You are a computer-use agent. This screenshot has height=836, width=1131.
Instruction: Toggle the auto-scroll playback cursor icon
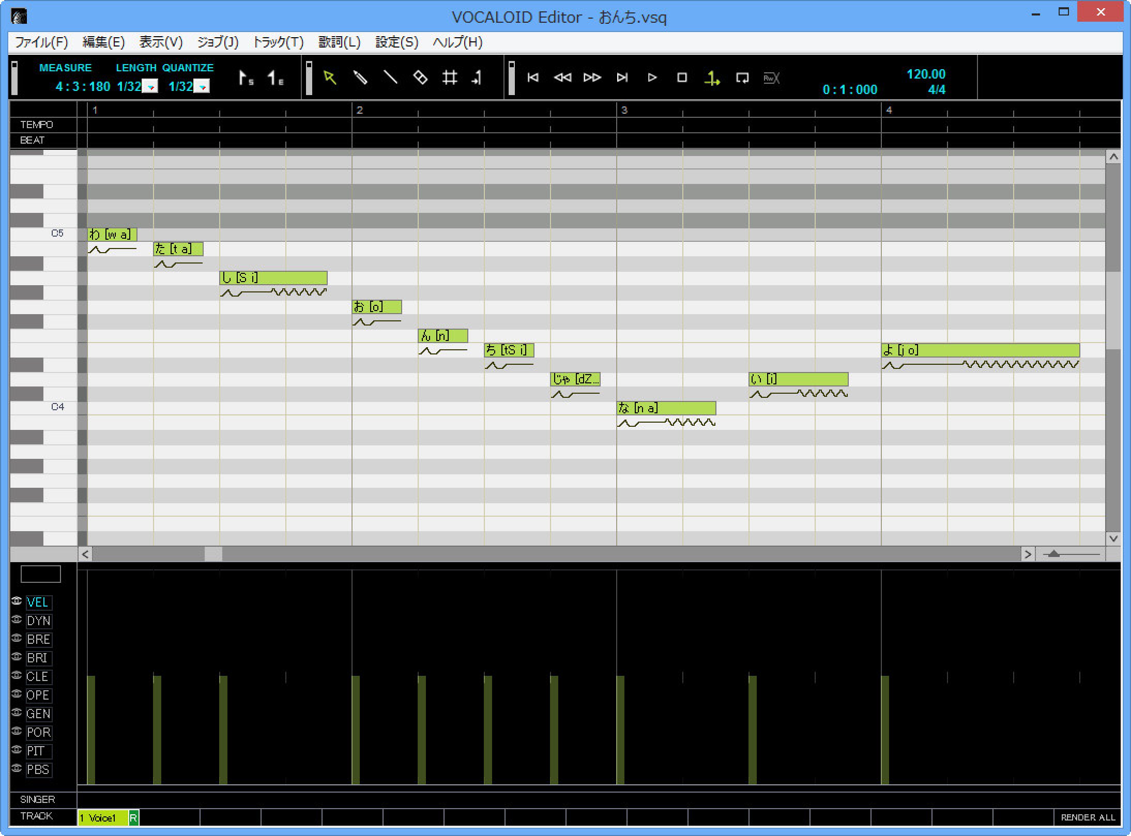pyautogui.click(x=712, y=78)
